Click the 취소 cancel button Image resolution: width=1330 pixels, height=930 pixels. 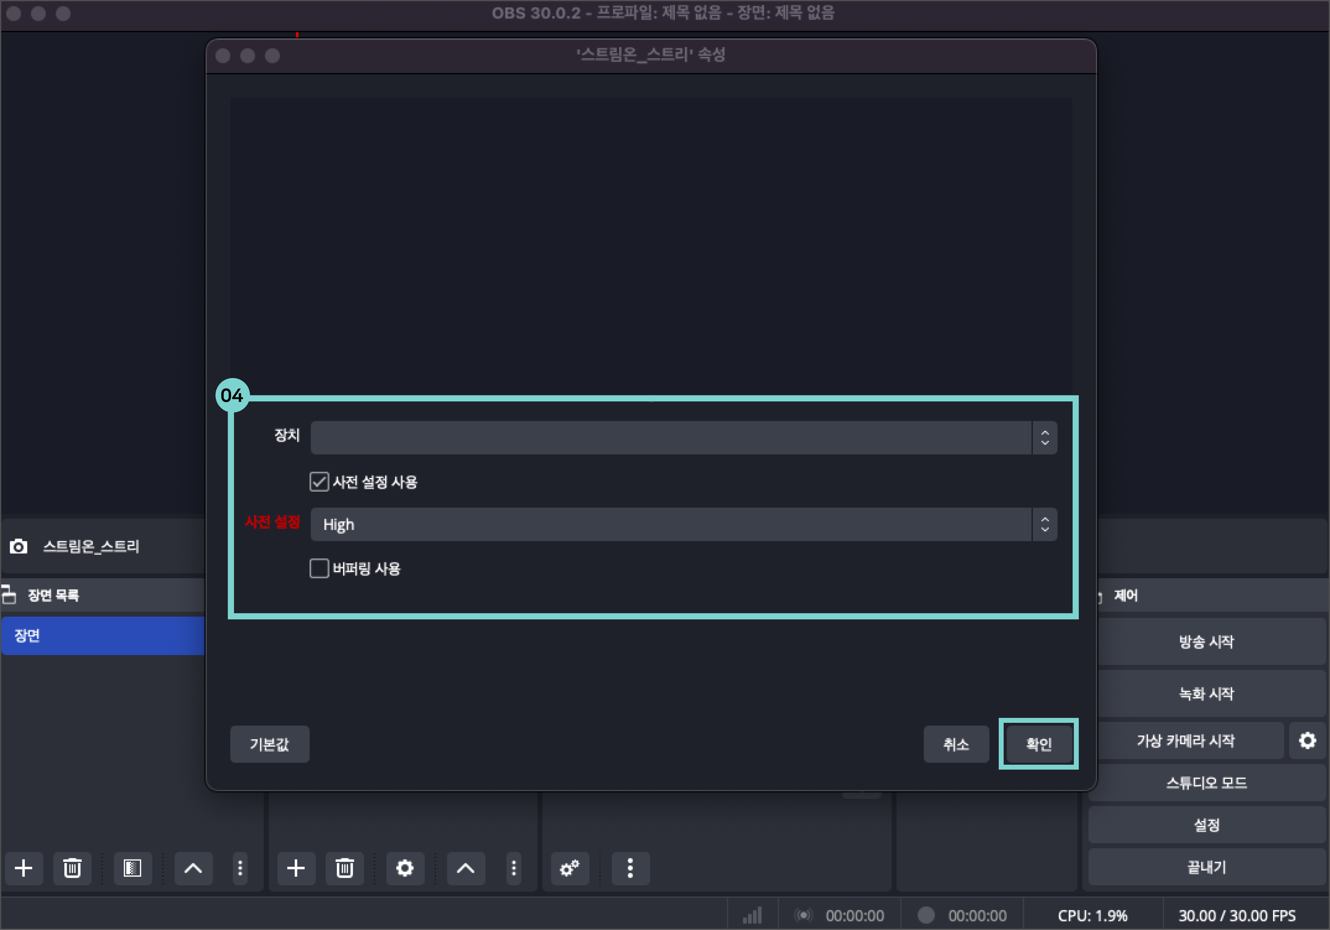[x=956, y=744]
